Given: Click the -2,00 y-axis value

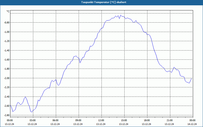Looking at the screenshot, I should [7, 78].
